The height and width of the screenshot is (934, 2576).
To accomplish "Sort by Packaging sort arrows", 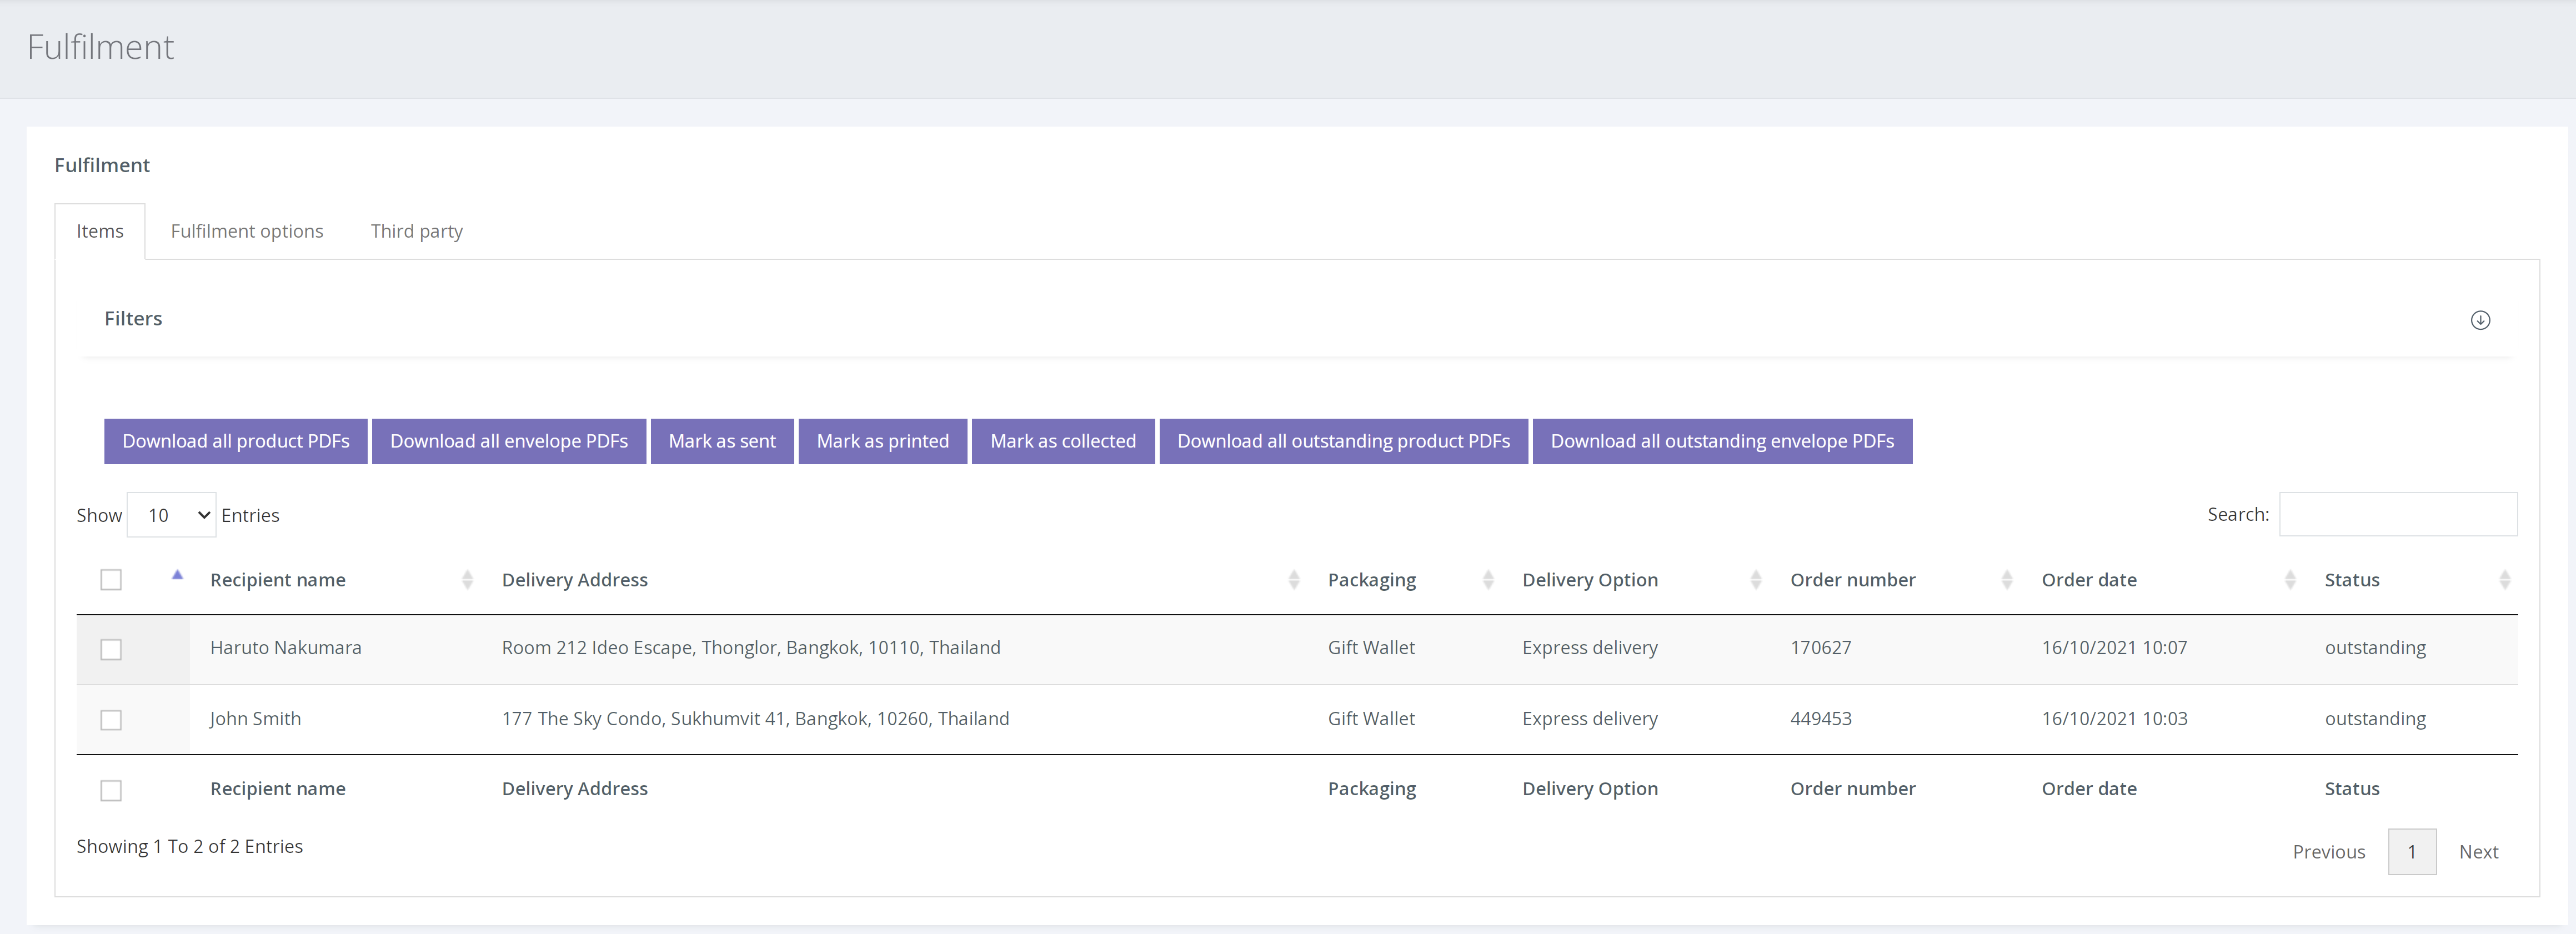I will (x=1488, y=580).
